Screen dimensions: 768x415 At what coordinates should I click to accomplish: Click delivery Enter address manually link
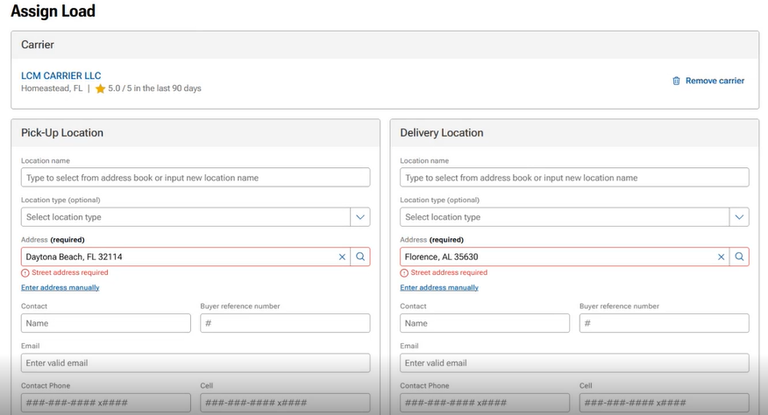(x=439, y=288)
